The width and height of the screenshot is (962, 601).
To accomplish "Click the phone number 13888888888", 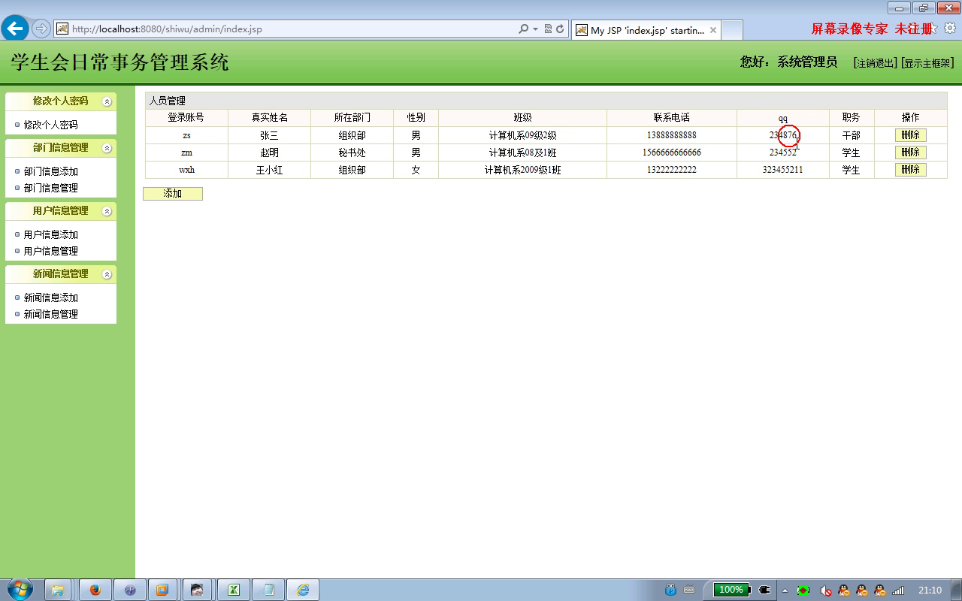I will click(x=671, y=135).
